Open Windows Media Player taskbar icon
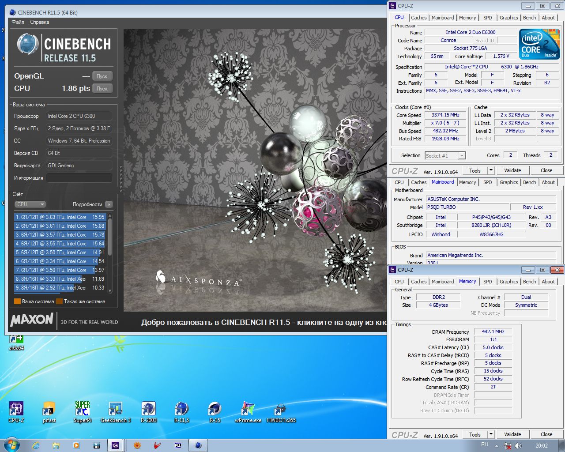Viewport: 565px width, 452px height. tap(76, 445)
